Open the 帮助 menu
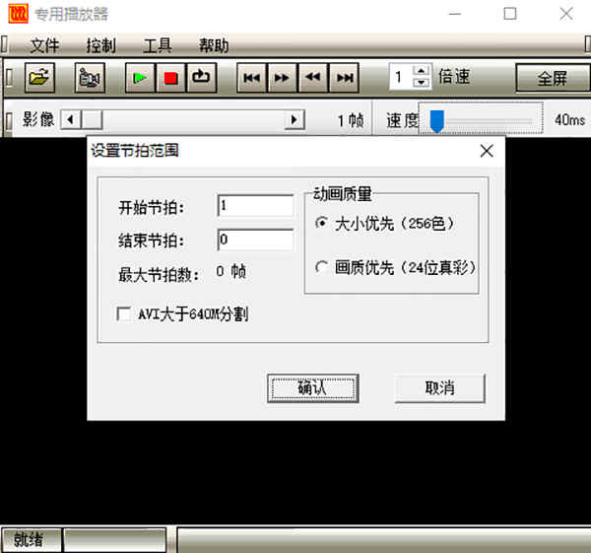 214,45
